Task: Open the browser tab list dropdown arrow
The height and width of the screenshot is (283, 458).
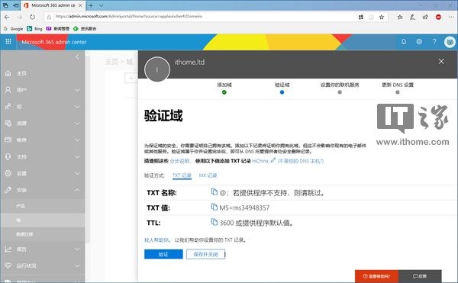Action: coord(101,5)
